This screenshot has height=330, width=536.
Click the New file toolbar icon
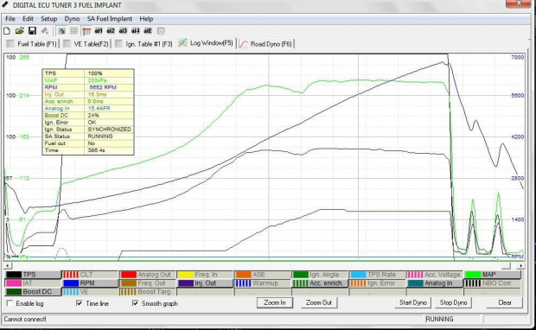coord(7,31)
